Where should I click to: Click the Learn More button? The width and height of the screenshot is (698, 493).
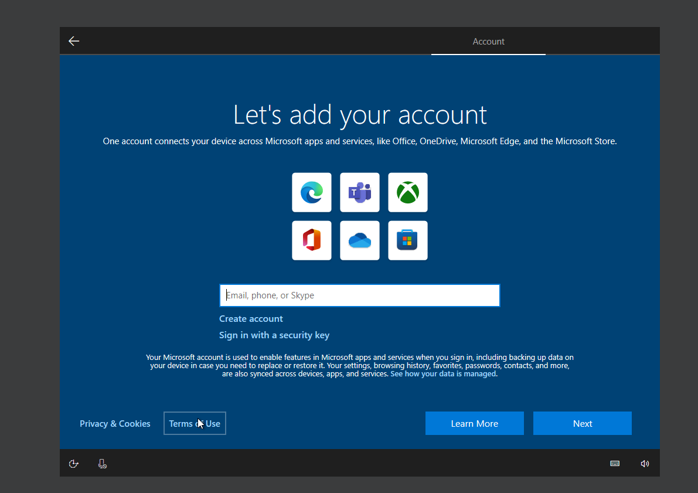[x=475, y=423]
